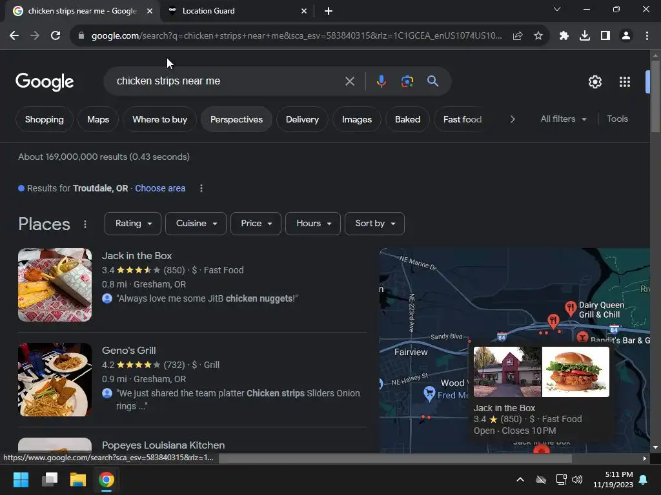Open Task View on the taskbar
The width and height of the screenshot is (661, 495).
pyautogui.click(x=50, y=480)
